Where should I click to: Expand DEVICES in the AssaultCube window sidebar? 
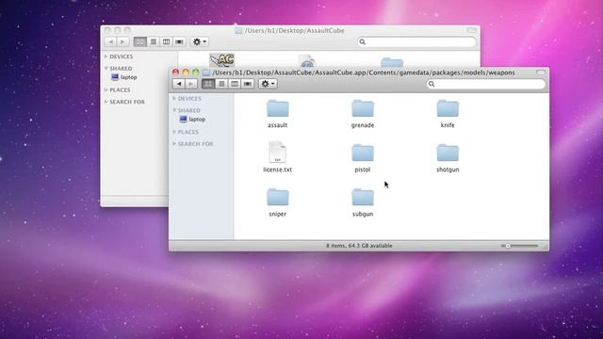[106, 56]
